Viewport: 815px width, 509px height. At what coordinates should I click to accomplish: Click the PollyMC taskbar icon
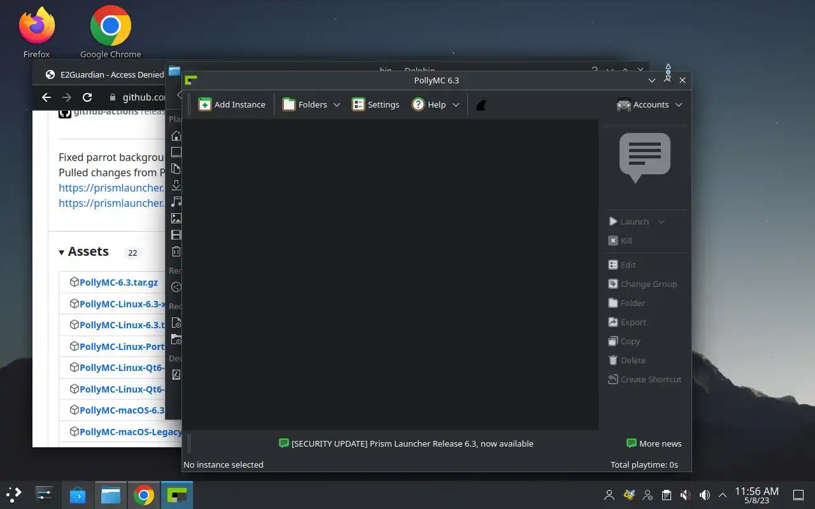[177, 495]
